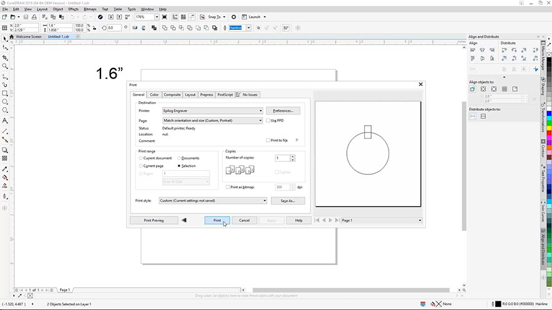Screen dimensions: 552x310
Task: Click the Print Preview button
Action: [153, 220]
